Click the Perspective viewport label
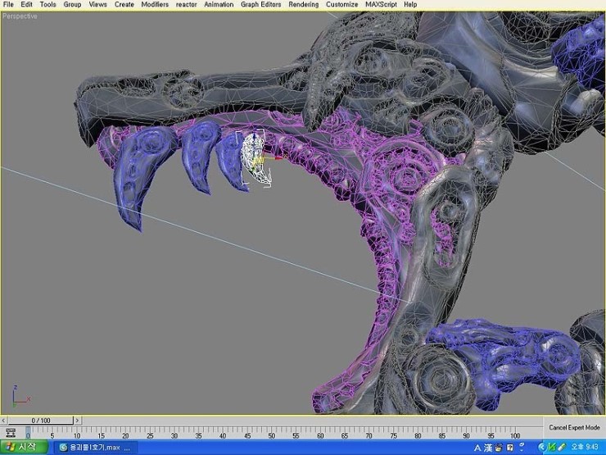606x455 pixels. click(x=20, y=16)
